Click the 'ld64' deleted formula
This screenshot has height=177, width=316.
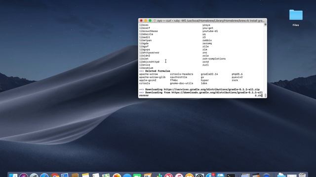coord(204,83)
